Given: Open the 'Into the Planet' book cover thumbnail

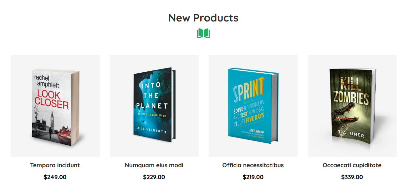Looking at the screenshot, I should (x=154, y=106).
